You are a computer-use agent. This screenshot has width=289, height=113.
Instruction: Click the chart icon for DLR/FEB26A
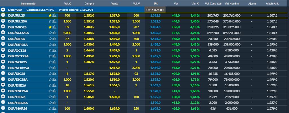55,103
